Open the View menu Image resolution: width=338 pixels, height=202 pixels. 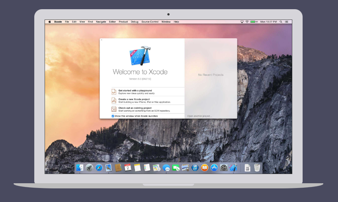(x=82, y=22)
